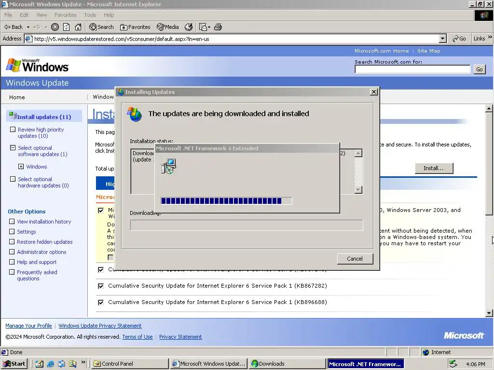Click the Install updates shield icon

point(13,116)
